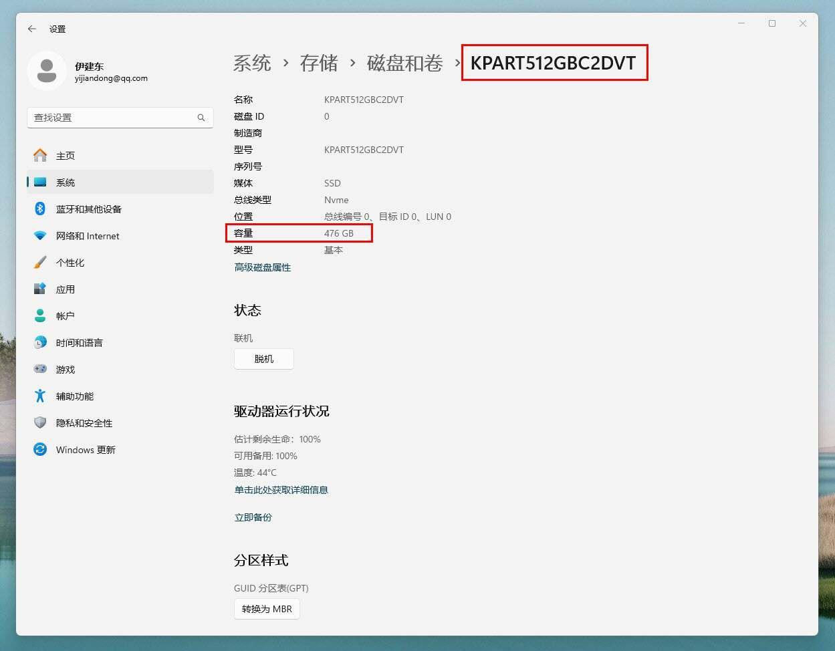Click the 查找设置 search box
The image size is (835, 651).
click(120, 117)
